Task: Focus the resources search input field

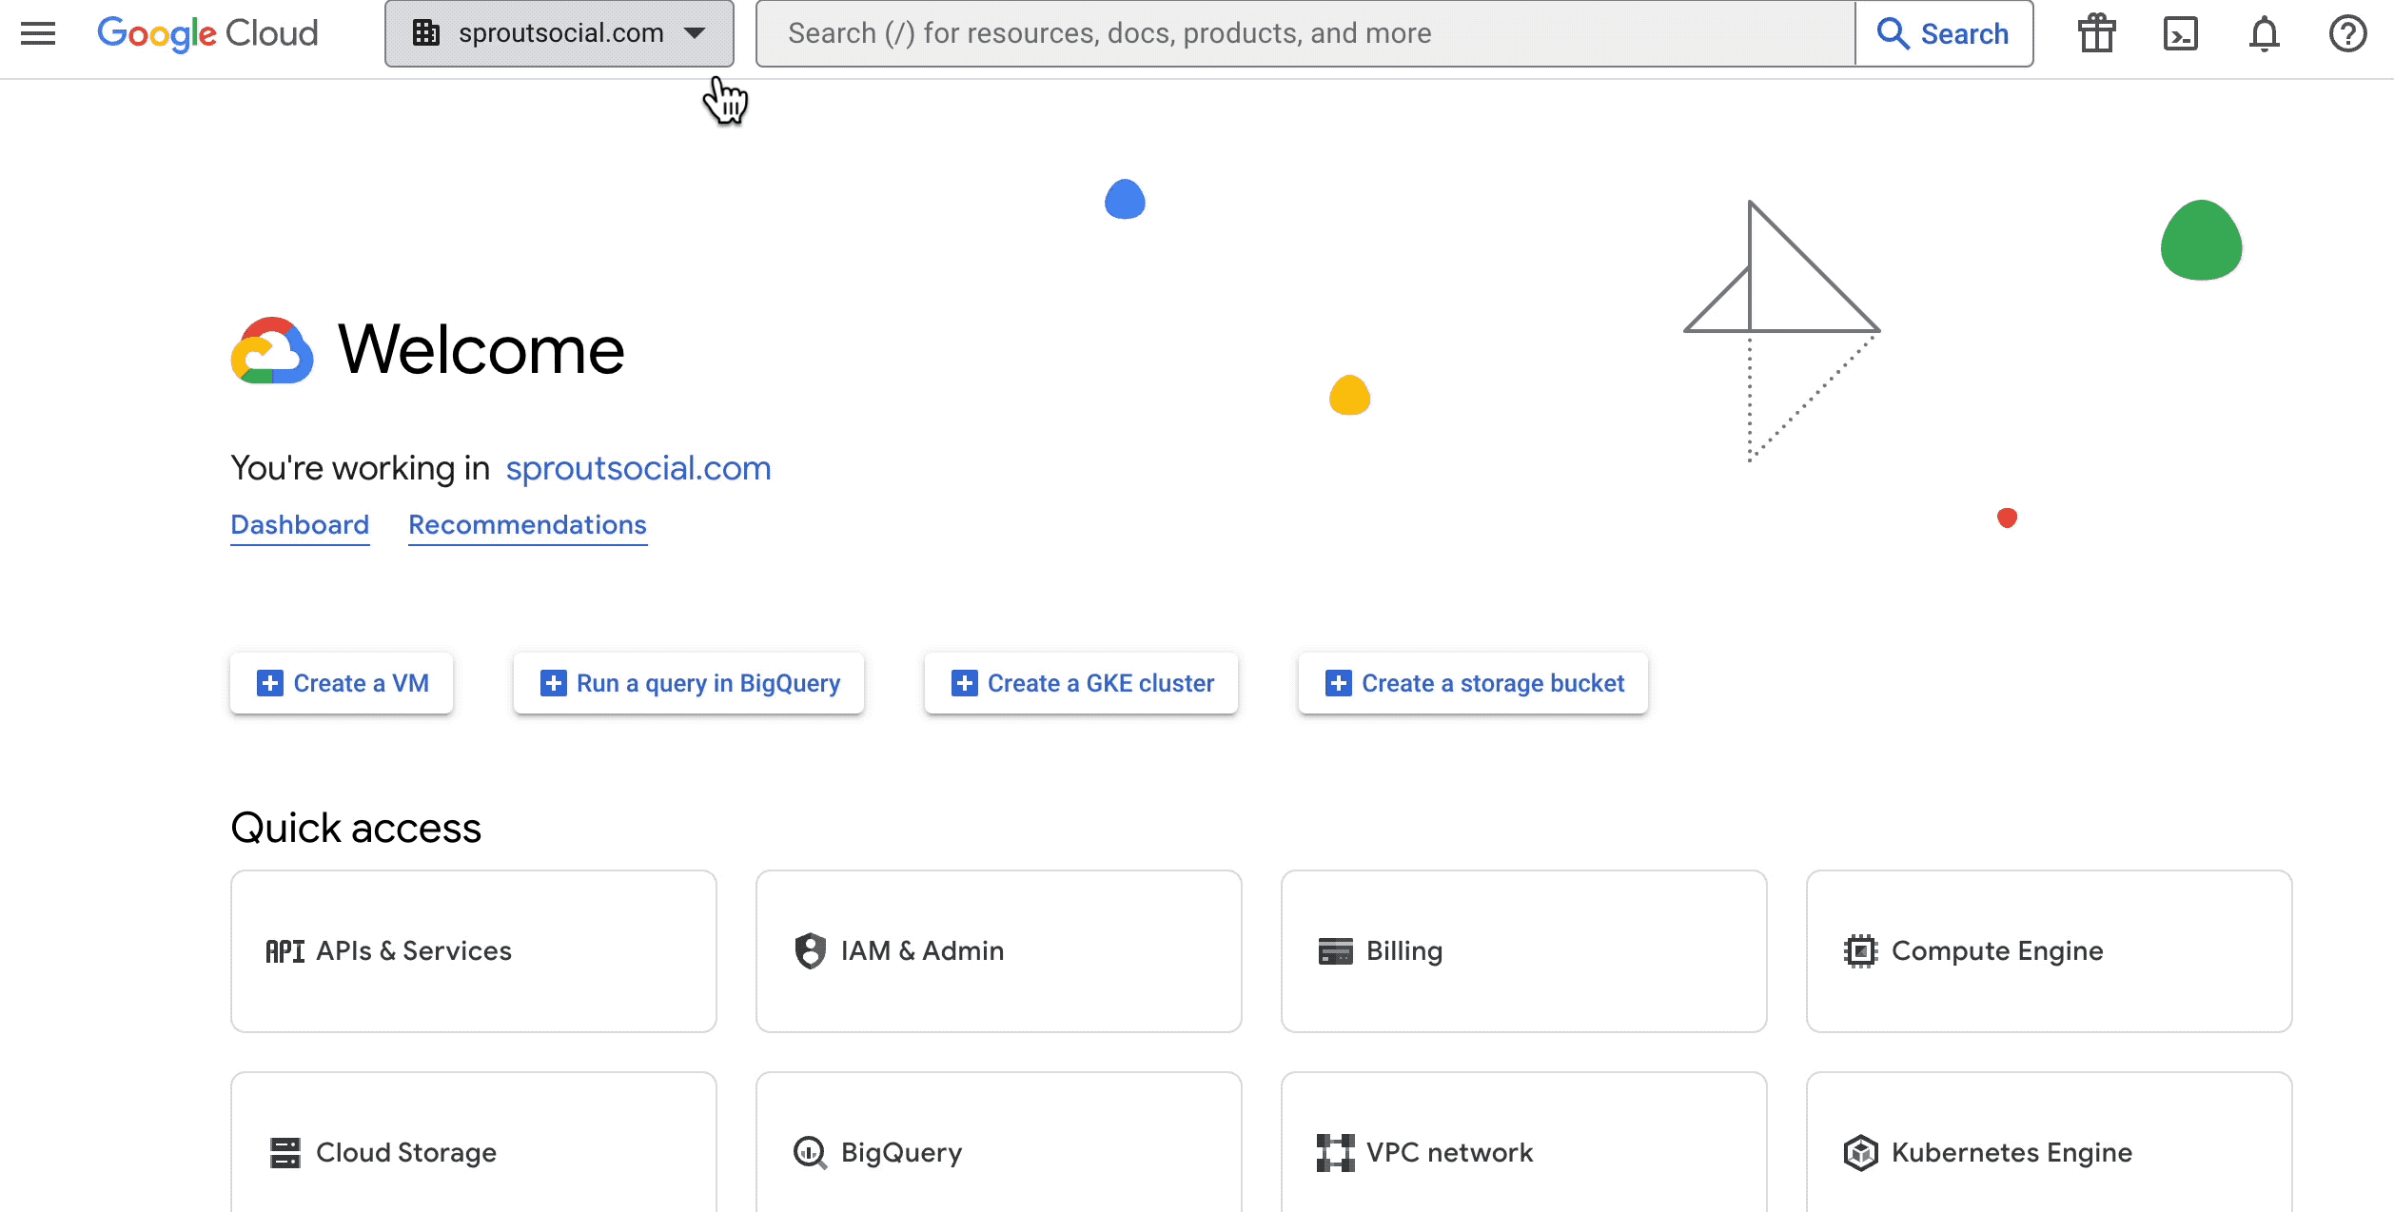Action: pos(1305,33)
